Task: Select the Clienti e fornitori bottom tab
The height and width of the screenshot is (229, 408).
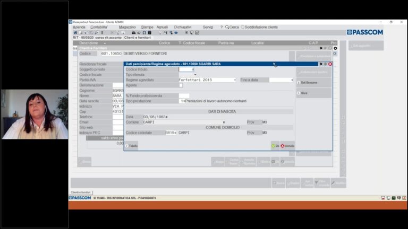Action: click(x=81, y=192)
